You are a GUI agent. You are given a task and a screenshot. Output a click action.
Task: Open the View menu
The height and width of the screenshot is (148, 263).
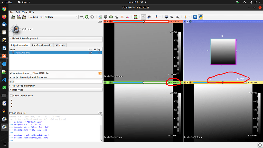(x=24, y=12)
